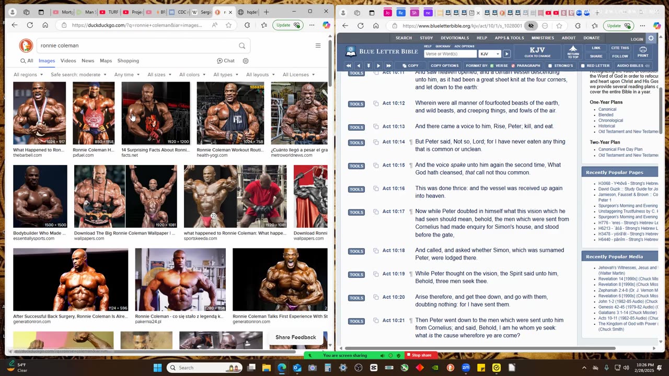Click the KJV click to change button
The image size is (669, 376).
tap(537, 52)
